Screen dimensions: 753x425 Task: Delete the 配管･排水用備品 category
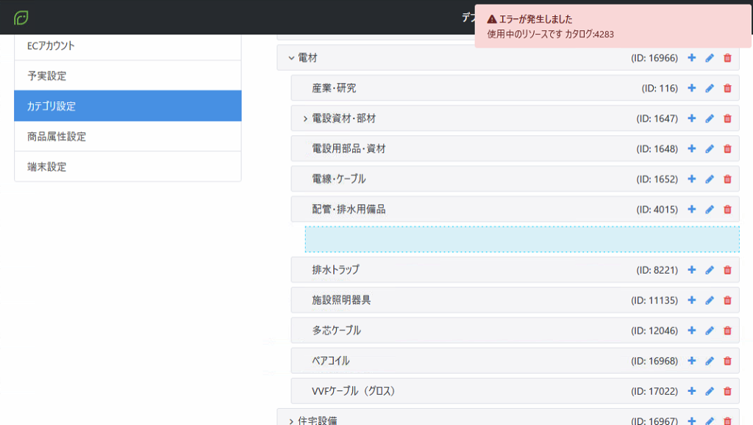727,209
